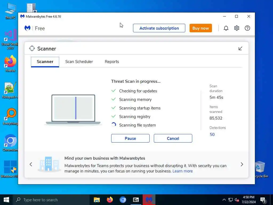Open the notifications bell icon
The height and width of the screenshot is (205, 273).
(226, 28)
